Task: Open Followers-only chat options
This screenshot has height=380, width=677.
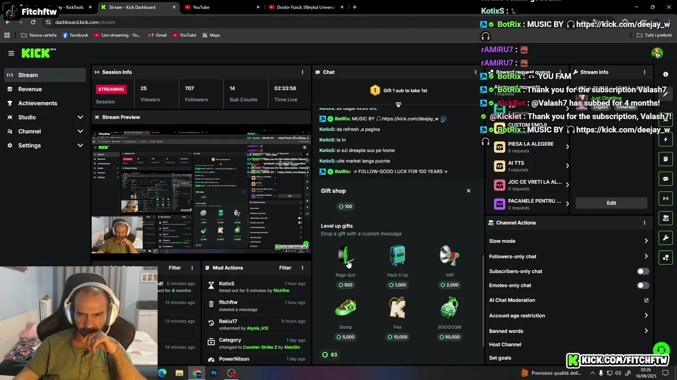Action: pyautogui.click(x=569, y=256)
